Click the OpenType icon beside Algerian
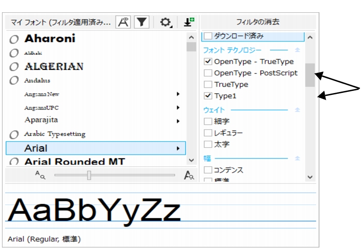 [x=14, y=67]
